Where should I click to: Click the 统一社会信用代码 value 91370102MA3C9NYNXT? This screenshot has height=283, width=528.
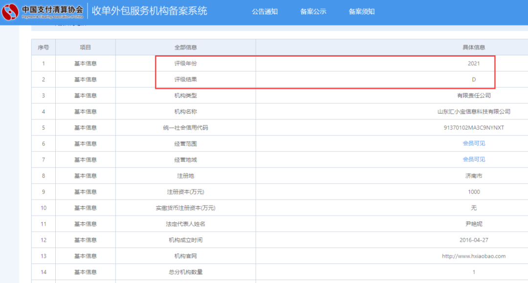pos(473,127)
